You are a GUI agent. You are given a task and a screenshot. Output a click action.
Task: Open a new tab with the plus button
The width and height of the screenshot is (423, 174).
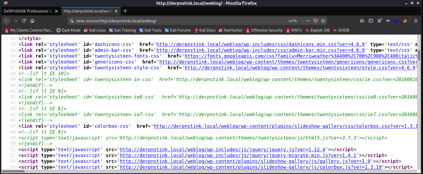[x=125, y=11]
